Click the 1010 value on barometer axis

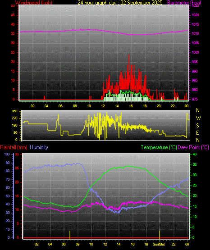click(x=195, y=34)
